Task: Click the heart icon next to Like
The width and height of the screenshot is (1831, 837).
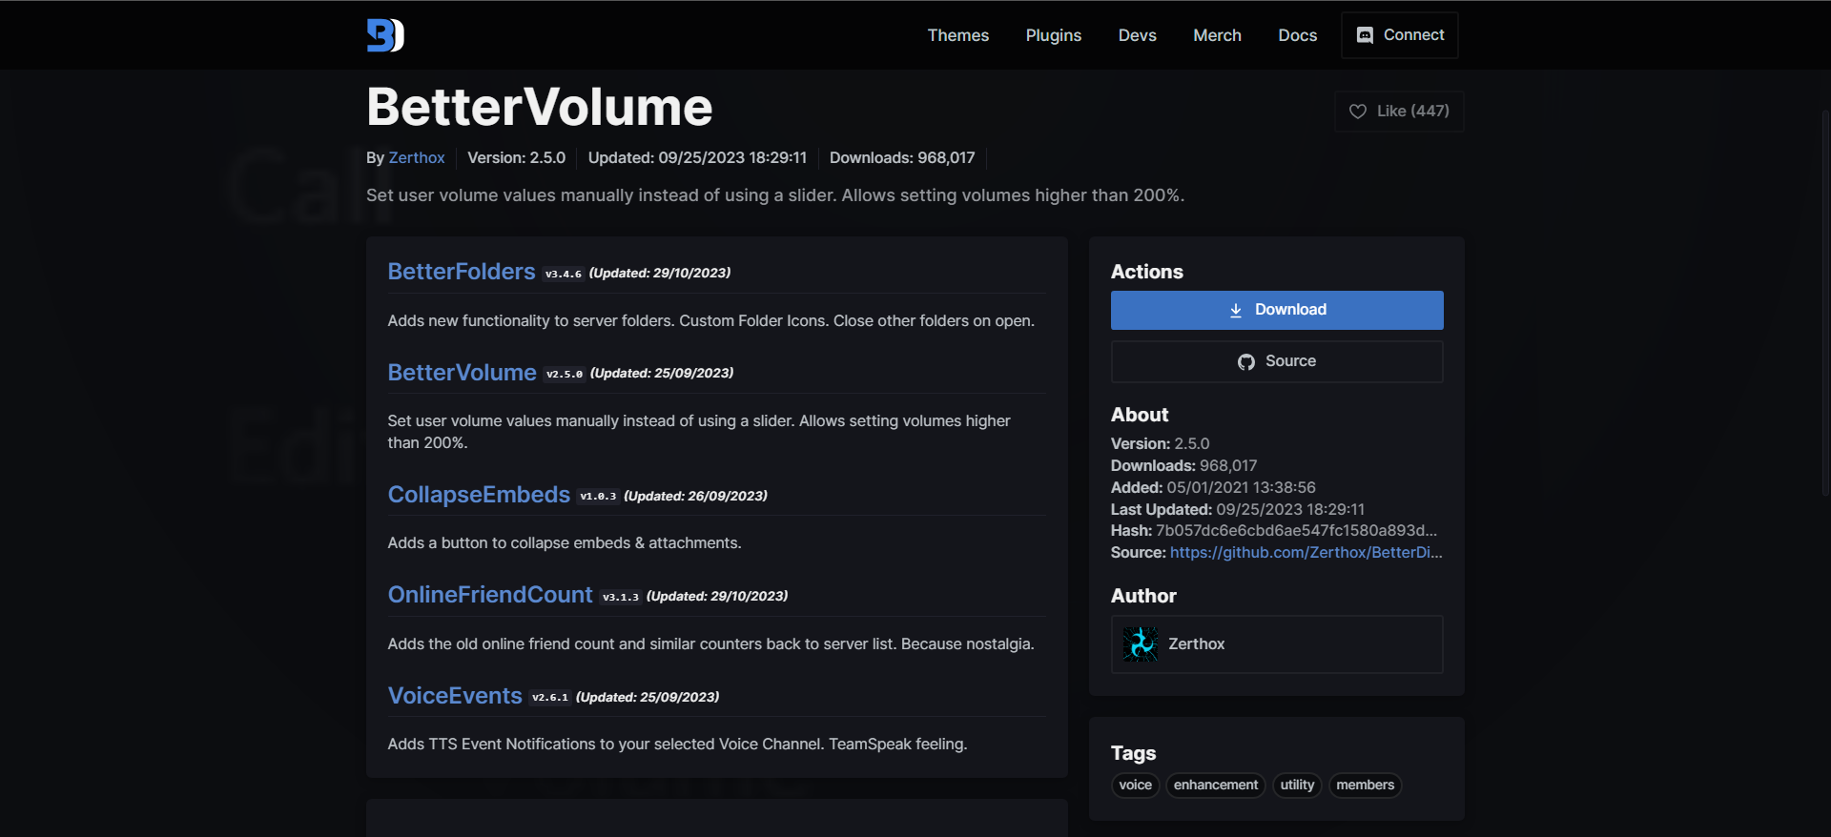Action: [x=1358, y=112]
